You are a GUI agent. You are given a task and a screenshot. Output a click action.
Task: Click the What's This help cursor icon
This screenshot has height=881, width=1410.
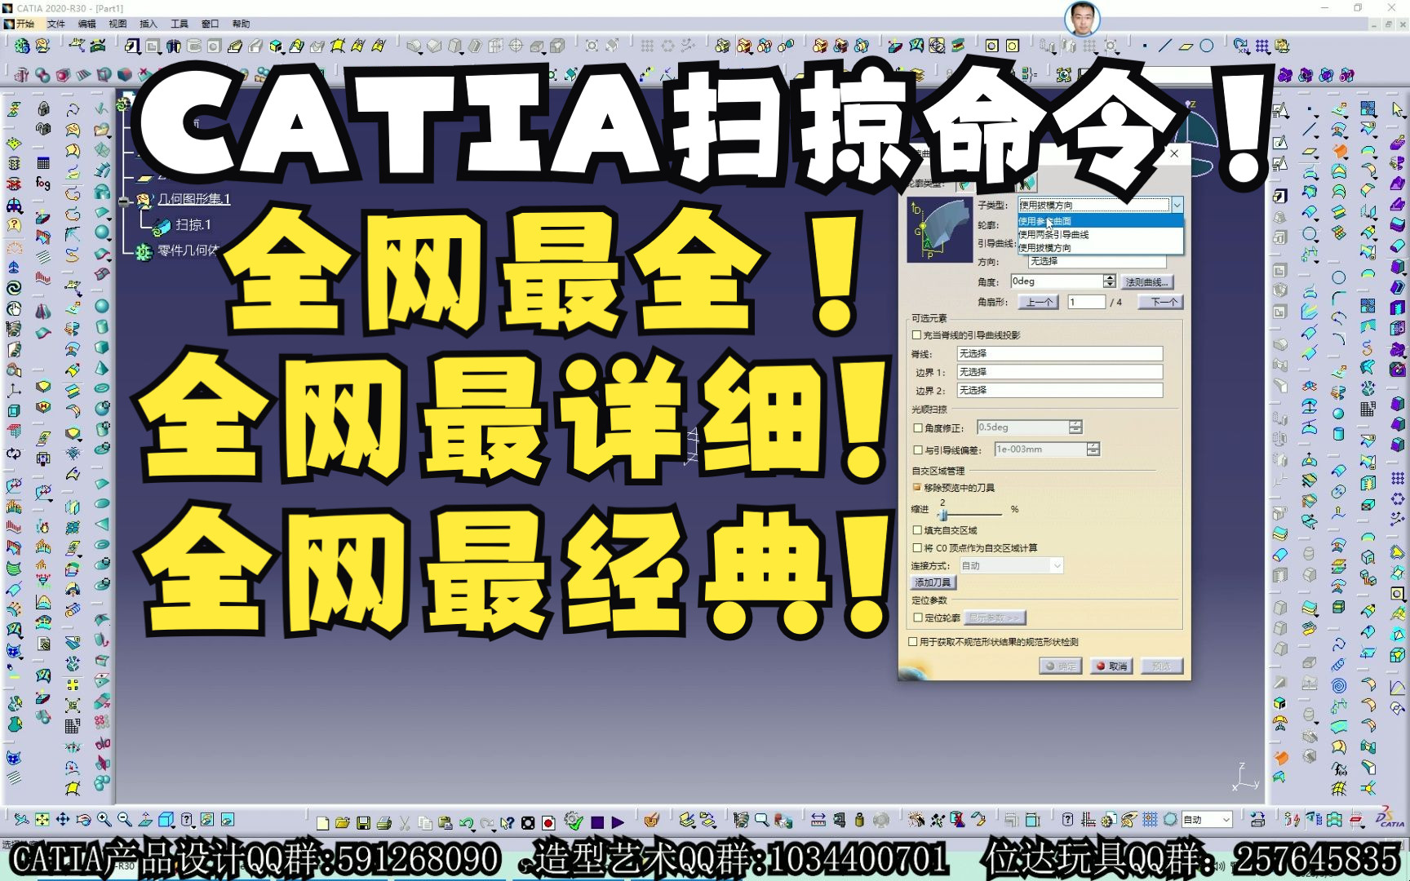point(508,822)
